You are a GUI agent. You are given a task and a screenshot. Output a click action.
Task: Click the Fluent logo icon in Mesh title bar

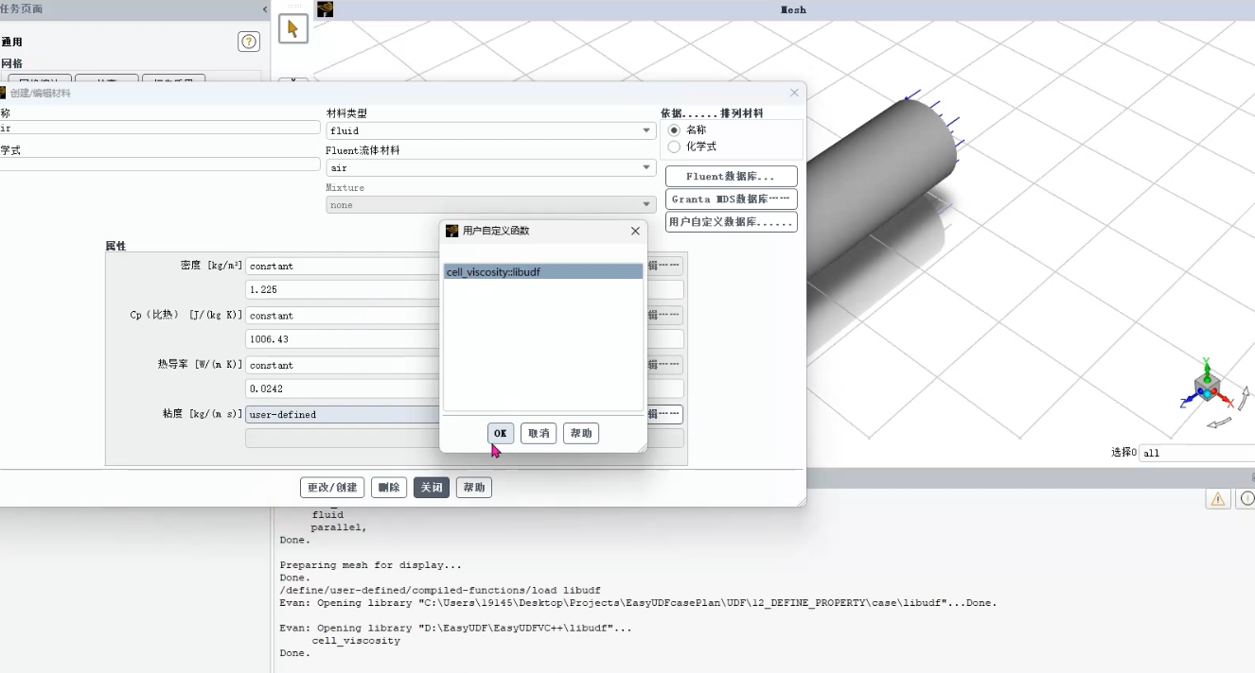tap(325, 9)
